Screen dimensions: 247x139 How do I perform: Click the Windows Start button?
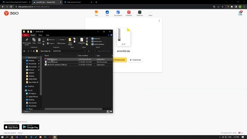[2, 137]
